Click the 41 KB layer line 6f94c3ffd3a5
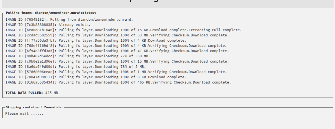The height and width of the screenshot is (129, 335). [117, 51]
